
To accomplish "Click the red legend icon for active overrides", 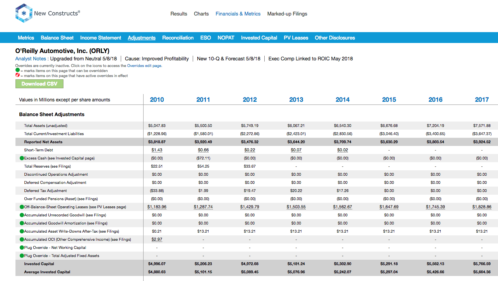I will pyautogui.click(x=17, y=75).
